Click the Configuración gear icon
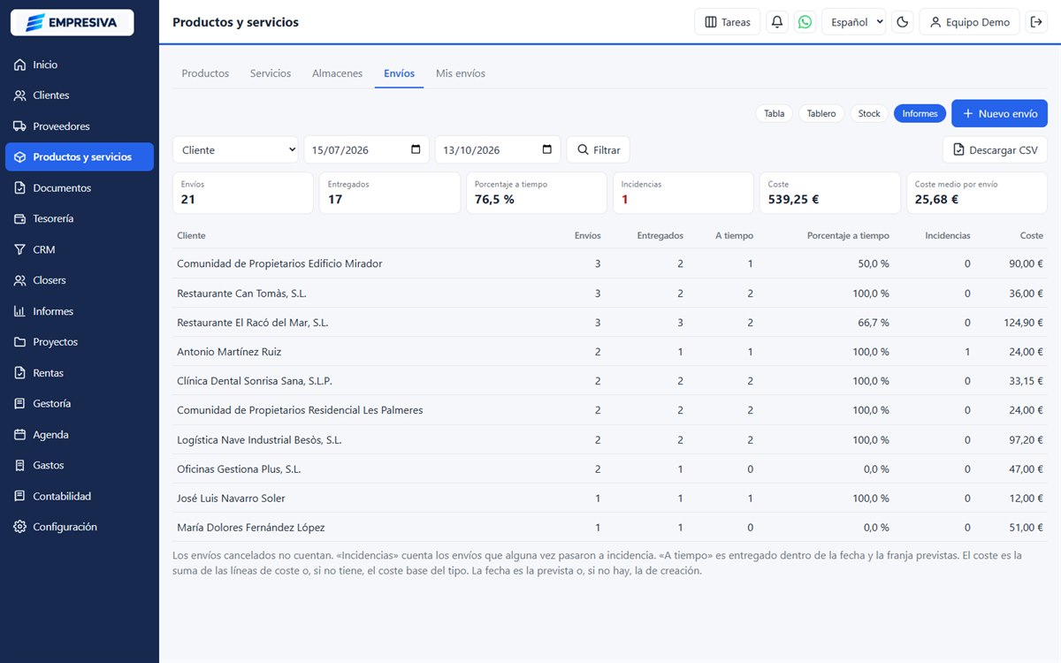Viewport: 1061px width, 663px height. (20, 527)
